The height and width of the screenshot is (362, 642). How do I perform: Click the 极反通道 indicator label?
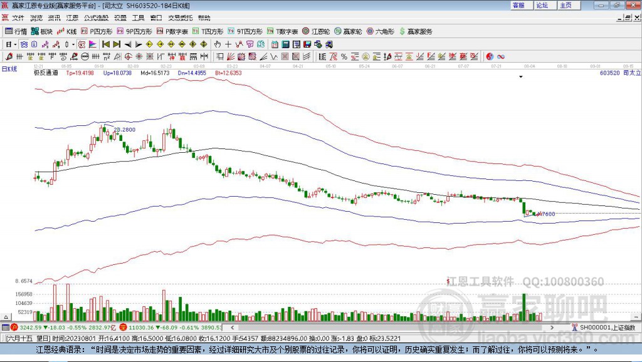coord(46,73)
